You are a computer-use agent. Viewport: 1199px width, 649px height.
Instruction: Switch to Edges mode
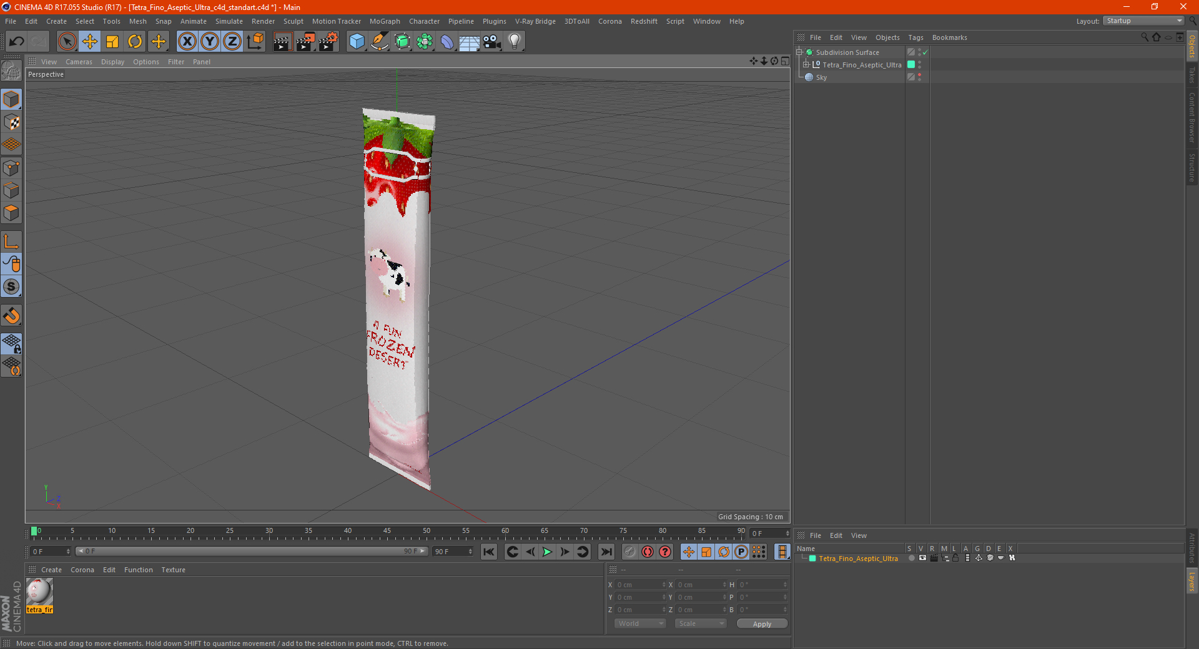pyautogui.click(x=11, y=190)
